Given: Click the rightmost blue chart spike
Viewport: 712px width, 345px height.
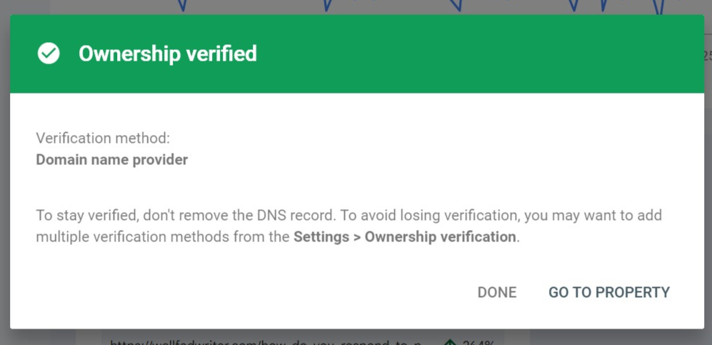Looking at the screenshot, I should point(658,6).
